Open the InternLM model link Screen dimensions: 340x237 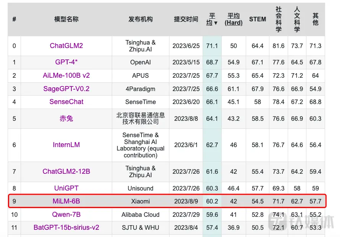pyautogui.click(x=66, y=144)
